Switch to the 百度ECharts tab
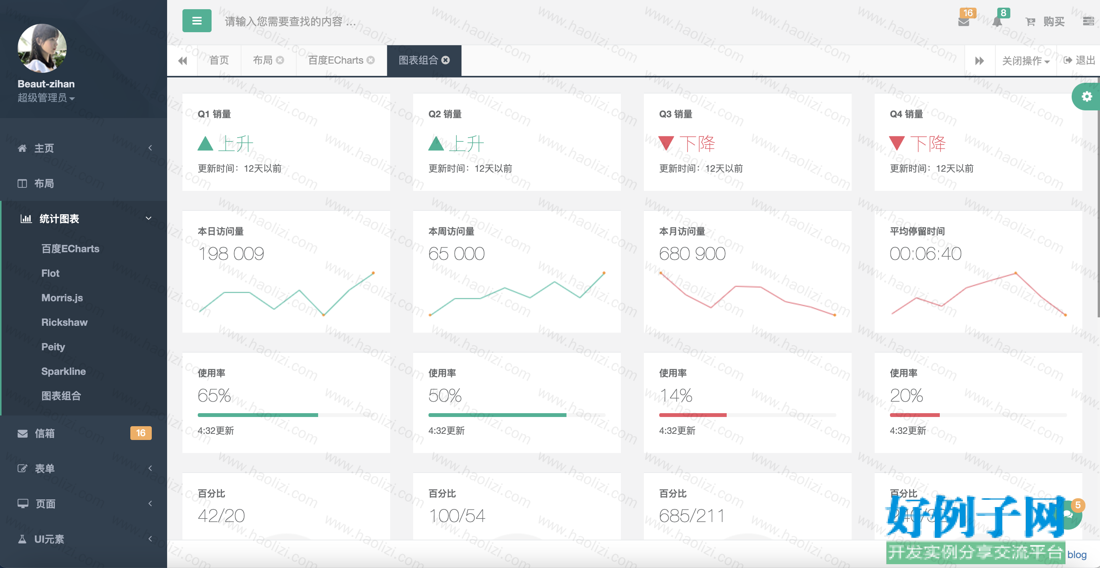The width and height of the screenshot is (1100, 568). point(336,60)
